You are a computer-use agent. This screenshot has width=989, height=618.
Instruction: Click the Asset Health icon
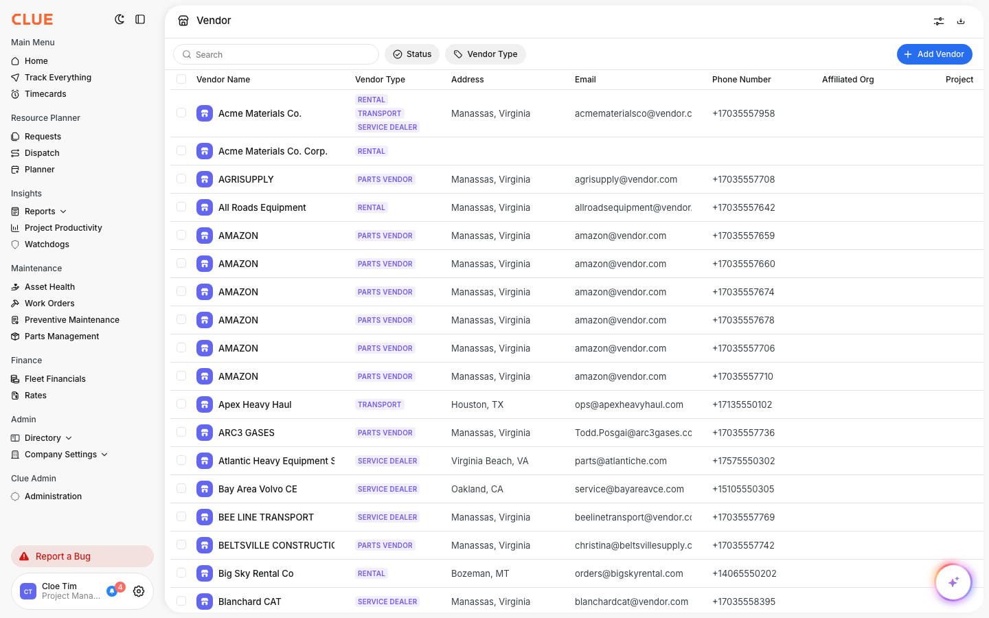pyautogui.click(x=15, y=287)
